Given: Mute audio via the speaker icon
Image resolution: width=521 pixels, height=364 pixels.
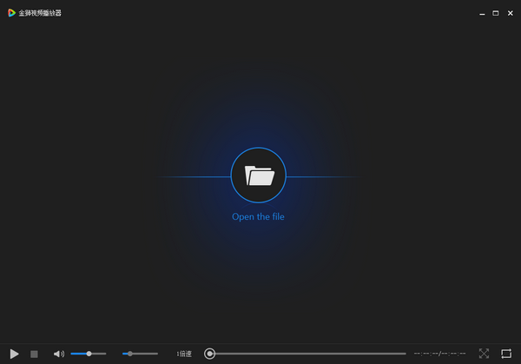Looking at the screenshot, I should pos(59,354).
